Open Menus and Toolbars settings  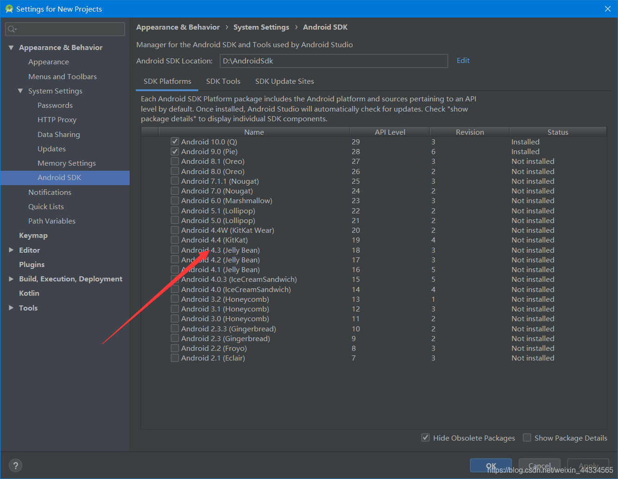tap(63, 77)
